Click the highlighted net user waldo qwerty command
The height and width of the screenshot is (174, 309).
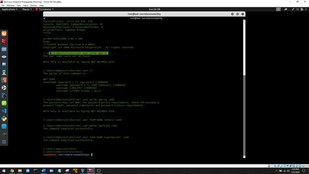point(79,53)
